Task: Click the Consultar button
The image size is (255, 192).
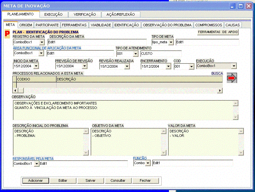Action: tap(118, 181)
